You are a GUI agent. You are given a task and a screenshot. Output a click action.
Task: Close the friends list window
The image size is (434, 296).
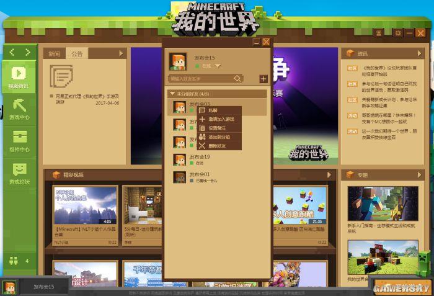click(x=266, y=42)
